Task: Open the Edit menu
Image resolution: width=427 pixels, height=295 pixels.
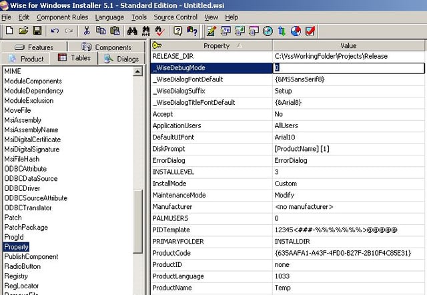Action: [24, 17]
